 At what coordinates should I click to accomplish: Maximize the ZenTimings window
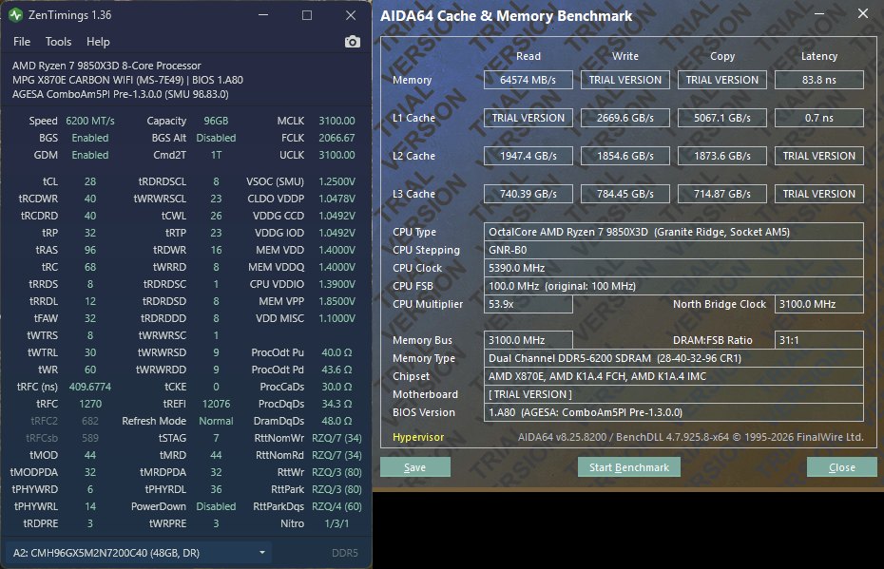click(307, 15)
